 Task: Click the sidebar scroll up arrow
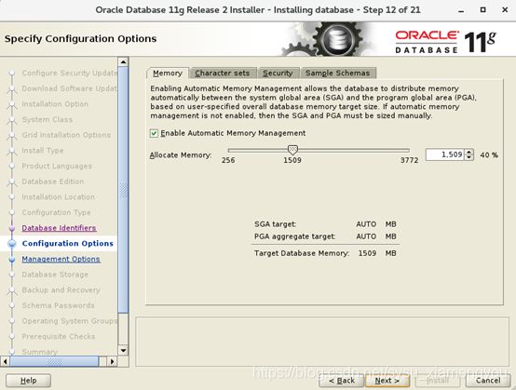click(x=123, y=61)
